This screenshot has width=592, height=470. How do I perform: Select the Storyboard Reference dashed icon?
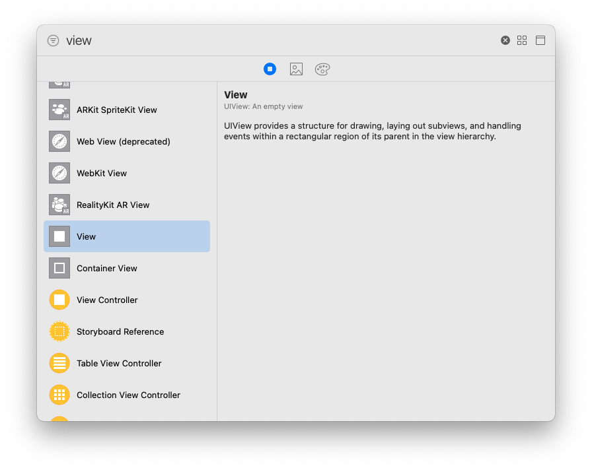(x=59, y=331)
